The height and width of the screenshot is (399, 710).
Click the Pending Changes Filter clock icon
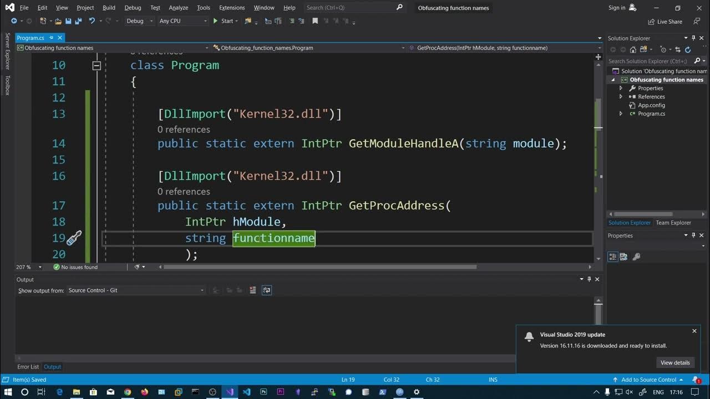point(663,49)
